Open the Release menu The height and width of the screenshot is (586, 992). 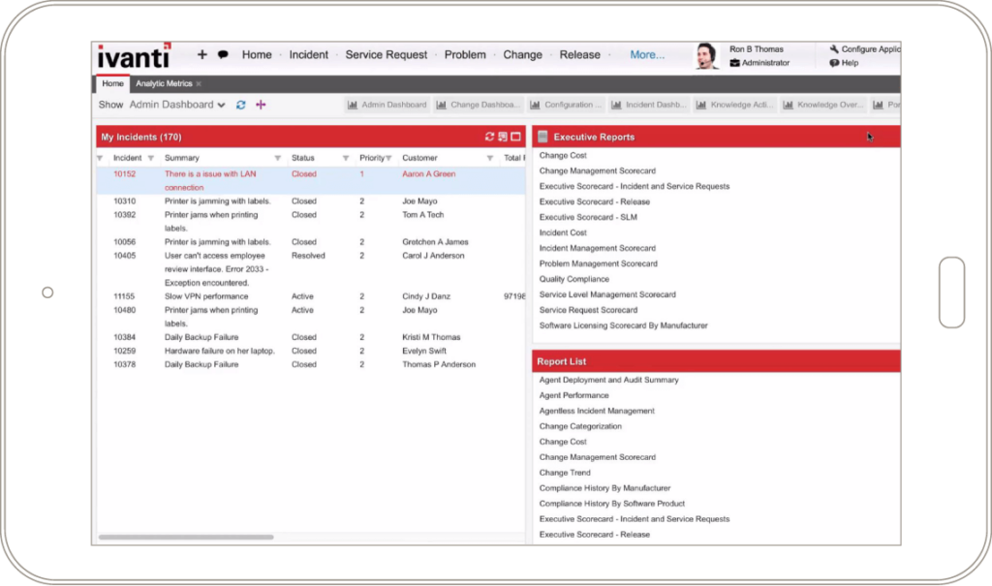[579, 54]
